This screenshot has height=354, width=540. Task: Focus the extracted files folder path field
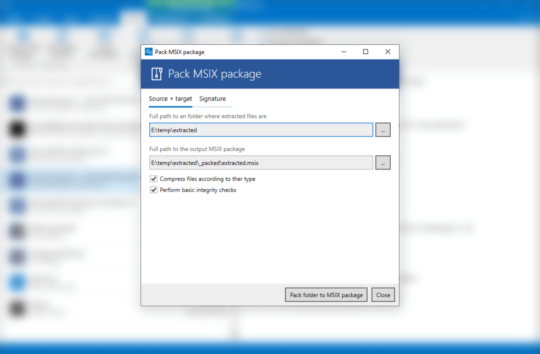pos(261,130)
